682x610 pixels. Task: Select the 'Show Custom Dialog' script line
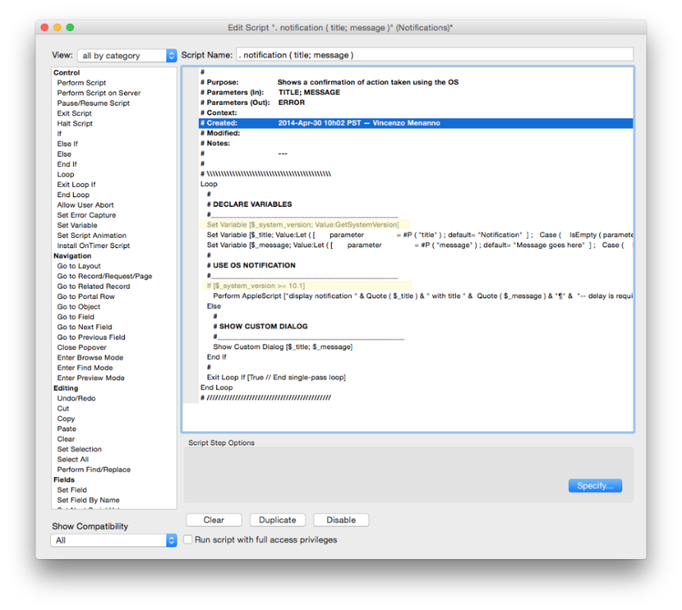coord(415,347)
